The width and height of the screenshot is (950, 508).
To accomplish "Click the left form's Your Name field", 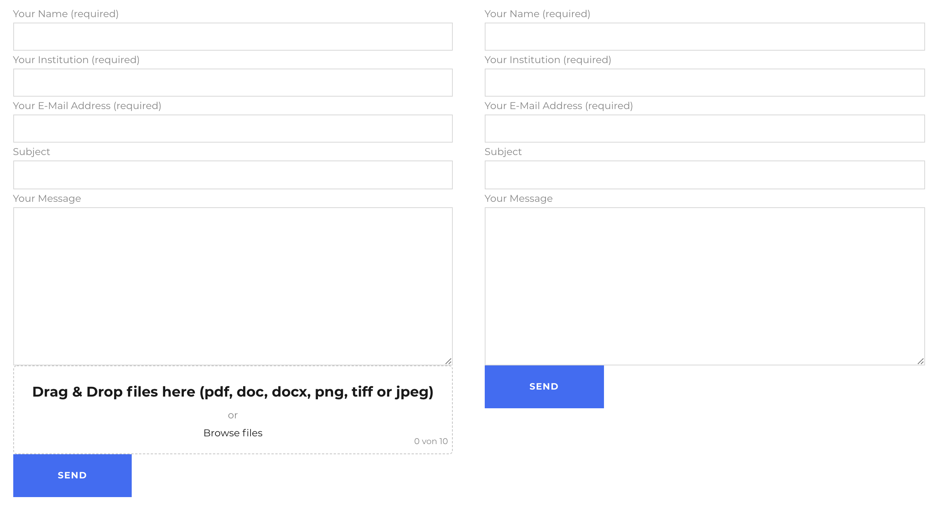I will tap(233, 37).
